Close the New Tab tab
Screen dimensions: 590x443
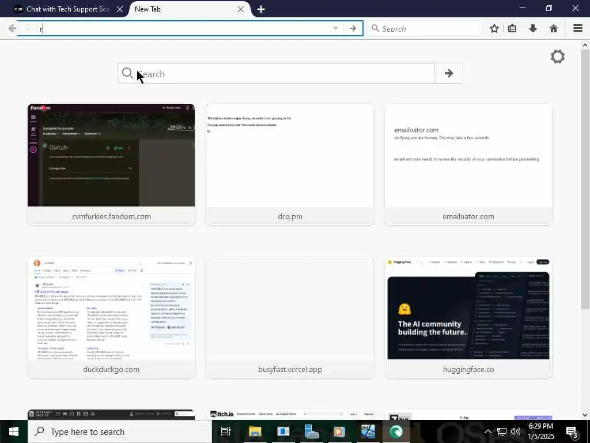point(241,9)
